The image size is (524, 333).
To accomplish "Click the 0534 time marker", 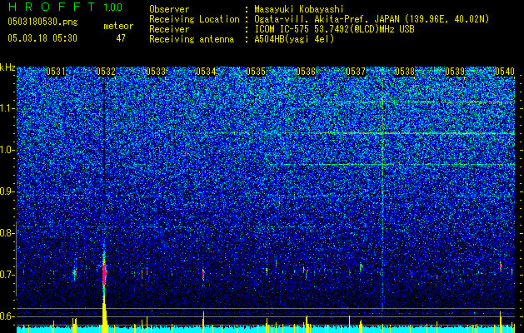I will pyautogui.click(x=206, y=72).
